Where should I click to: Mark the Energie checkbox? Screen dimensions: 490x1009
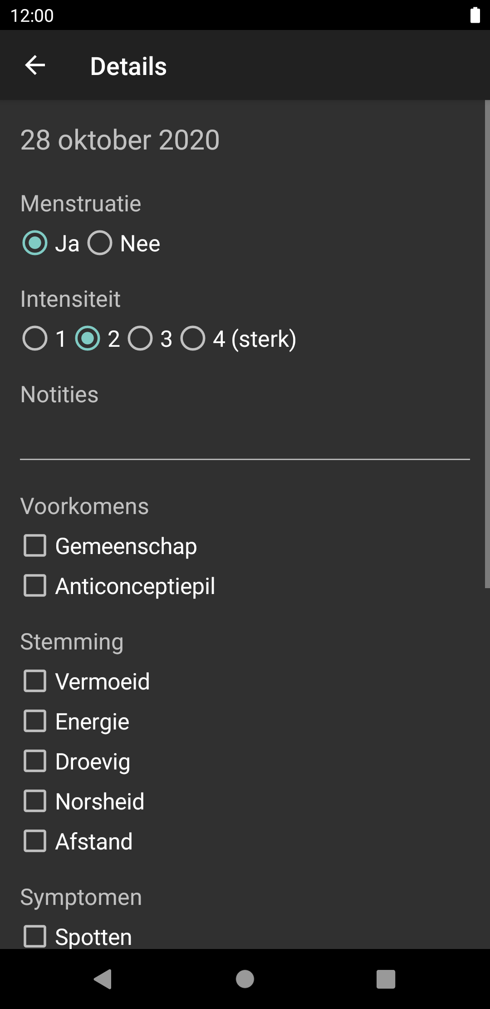(35, 721)
